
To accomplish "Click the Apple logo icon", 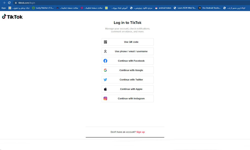I will click(x=105, y=89).
